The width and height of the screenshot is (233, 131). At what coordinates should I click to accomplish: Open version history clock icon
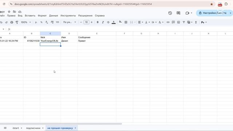[170, 13]
